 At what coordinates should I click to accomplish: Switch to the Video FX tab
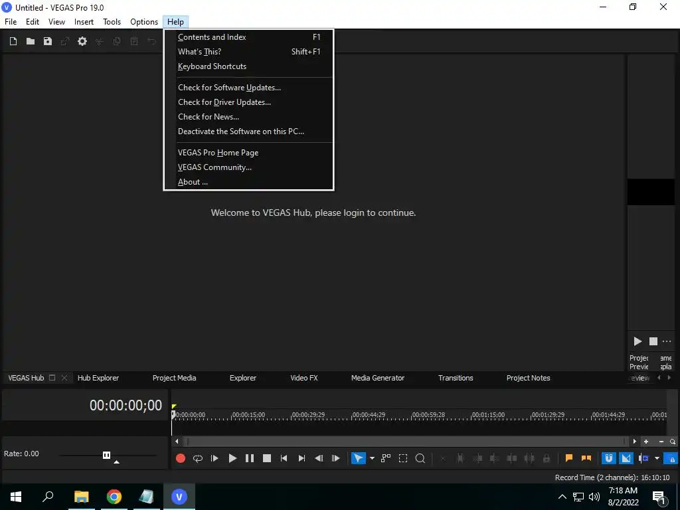click(304, 378)
